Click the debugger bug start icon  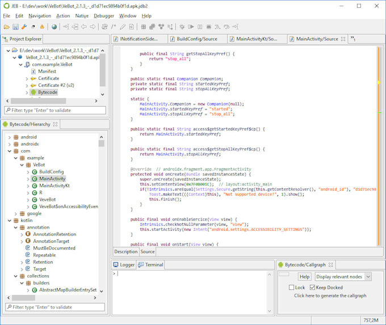click(182, 27)
